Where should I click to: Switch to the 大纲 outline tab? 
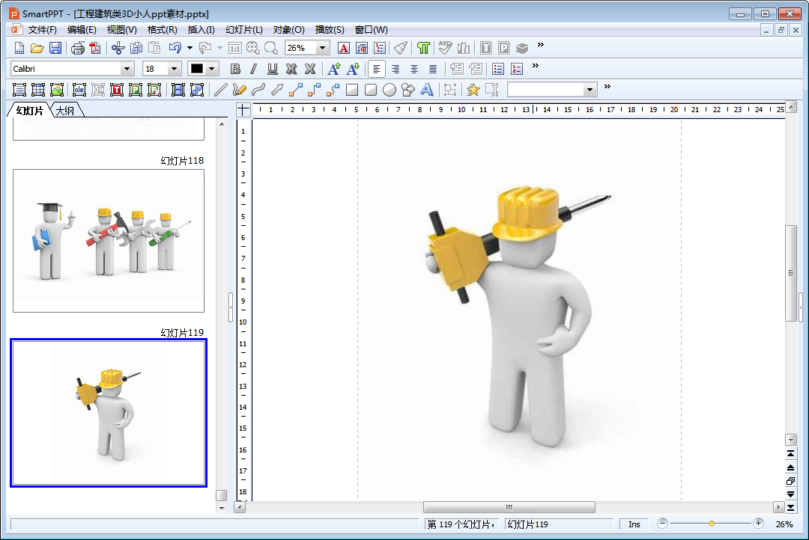(x=65, y=110)
